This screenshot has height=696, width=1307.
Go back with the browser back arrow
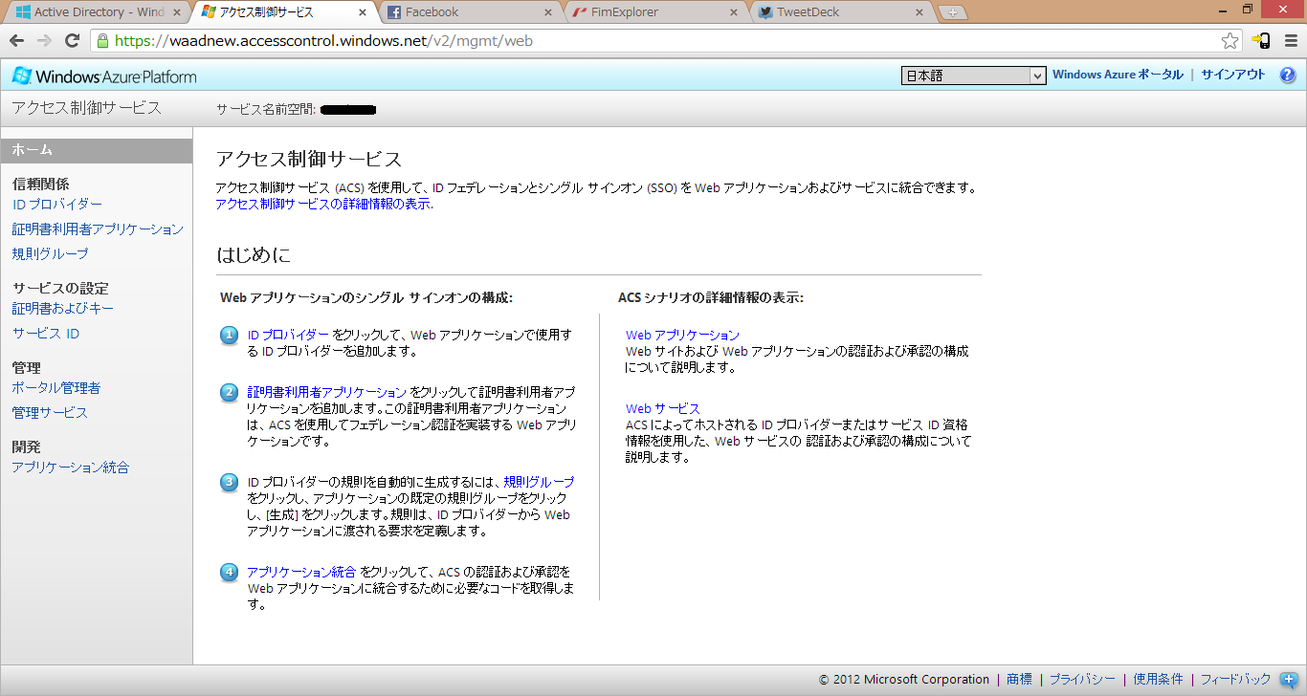coord(16,41)
